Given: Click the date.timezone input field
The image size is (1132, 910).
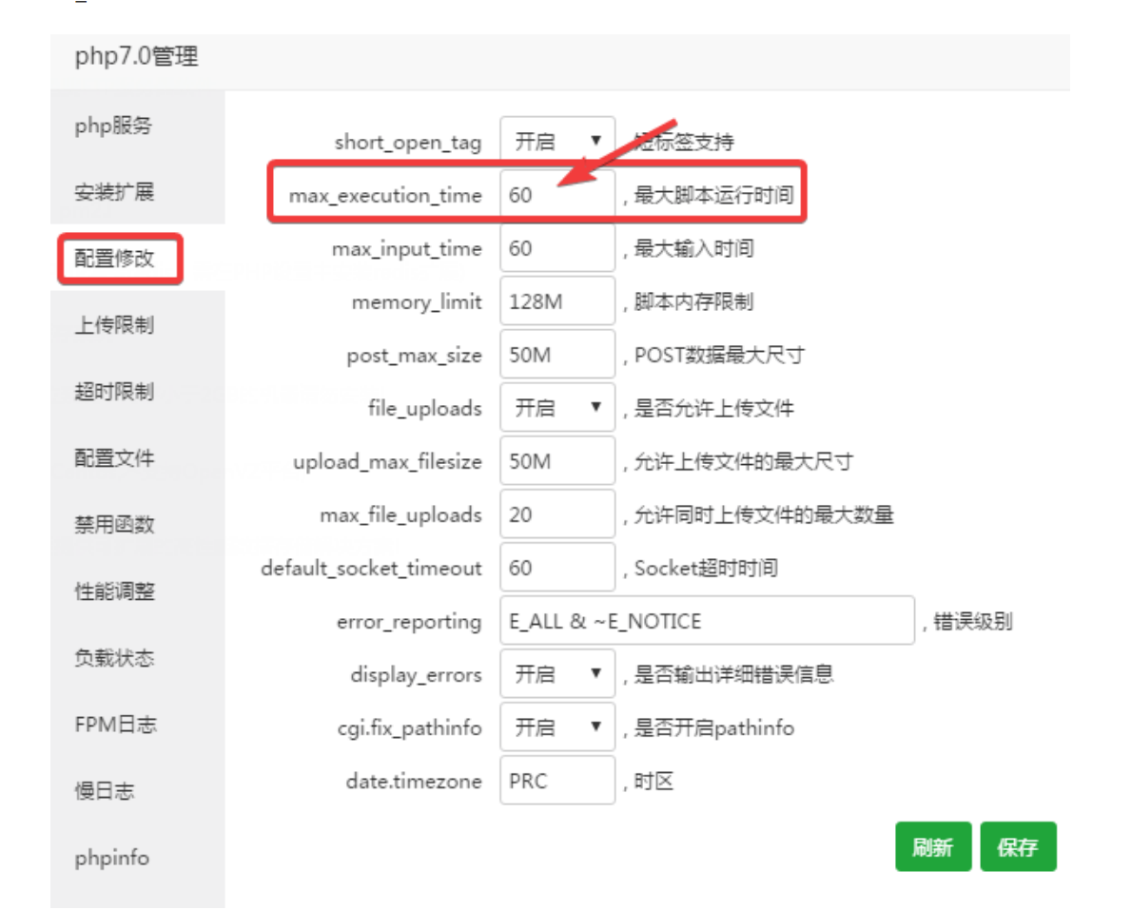Looking at the screenshot, I should 557,782.
